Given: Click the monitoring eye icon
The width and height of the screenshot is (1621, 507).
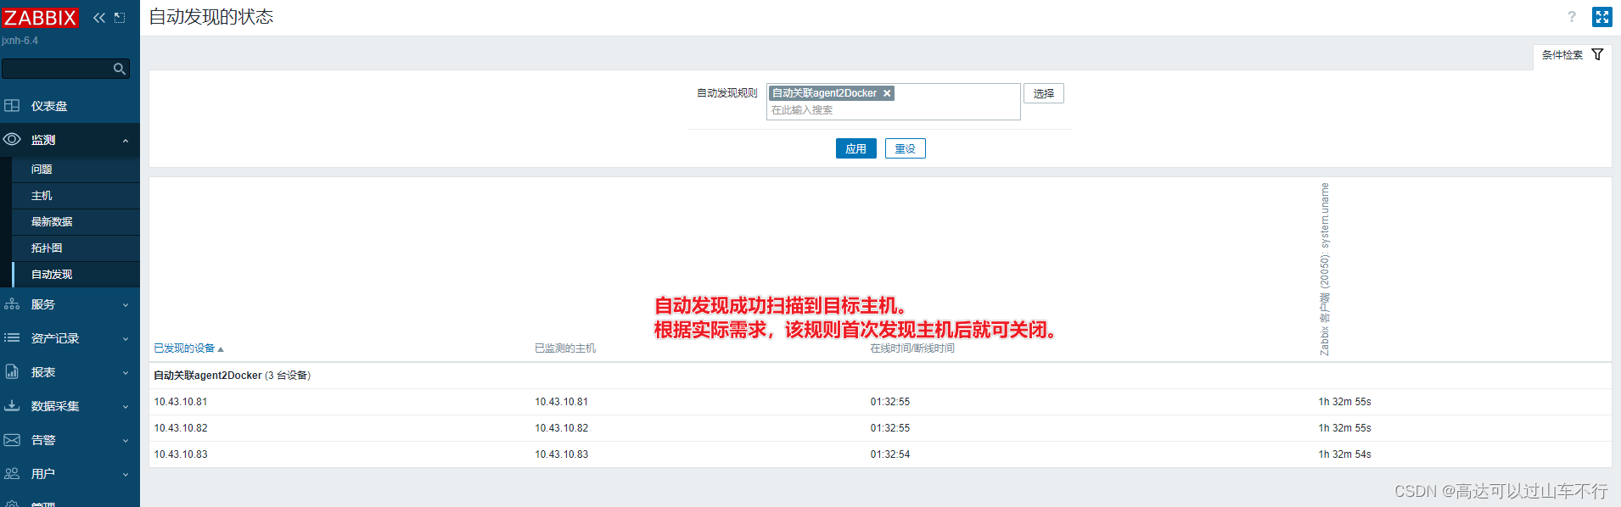Looking at the screenshot, I should click(12, 139).
